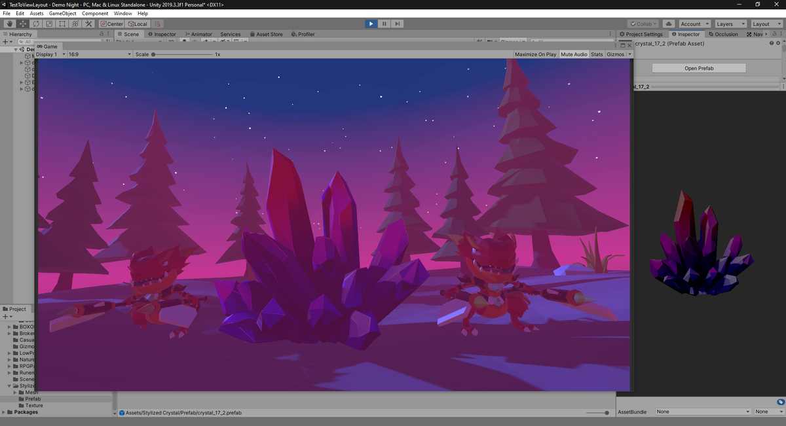Open the Gizmos dropdown arrow
Screen dimensions: 786x426
629,54
